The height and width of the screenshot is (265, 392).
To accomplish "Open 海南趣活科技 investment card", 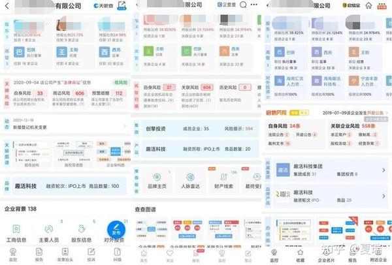I will tap(327, 86).
